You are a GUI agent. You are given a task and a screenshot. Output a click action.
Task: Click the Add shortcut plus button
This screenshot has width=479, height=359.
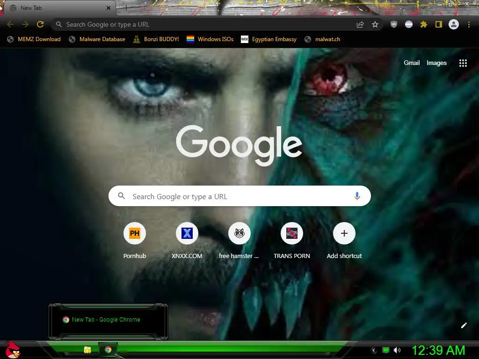click(x=344, y=233)
